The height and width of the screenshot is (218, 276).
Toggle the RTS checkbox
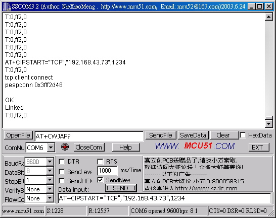100,162
